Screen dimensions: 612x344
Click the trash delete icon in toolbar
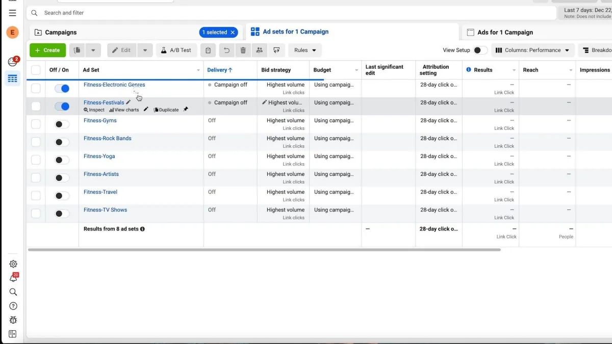pos(243,50)
